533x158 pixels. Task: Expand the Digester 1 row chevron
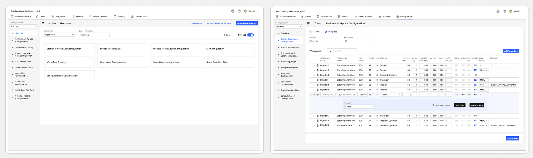point(314,66)
